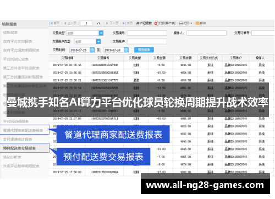Click the 交易编号 column header
This screenshot has height=199, width=275.
[103, 58]
